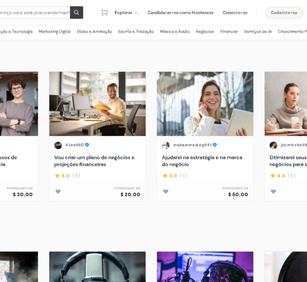Viewport: 307px width, 282px height.
Task: Click the woman with coffee cup thumbnail
Action: point(286,104)
